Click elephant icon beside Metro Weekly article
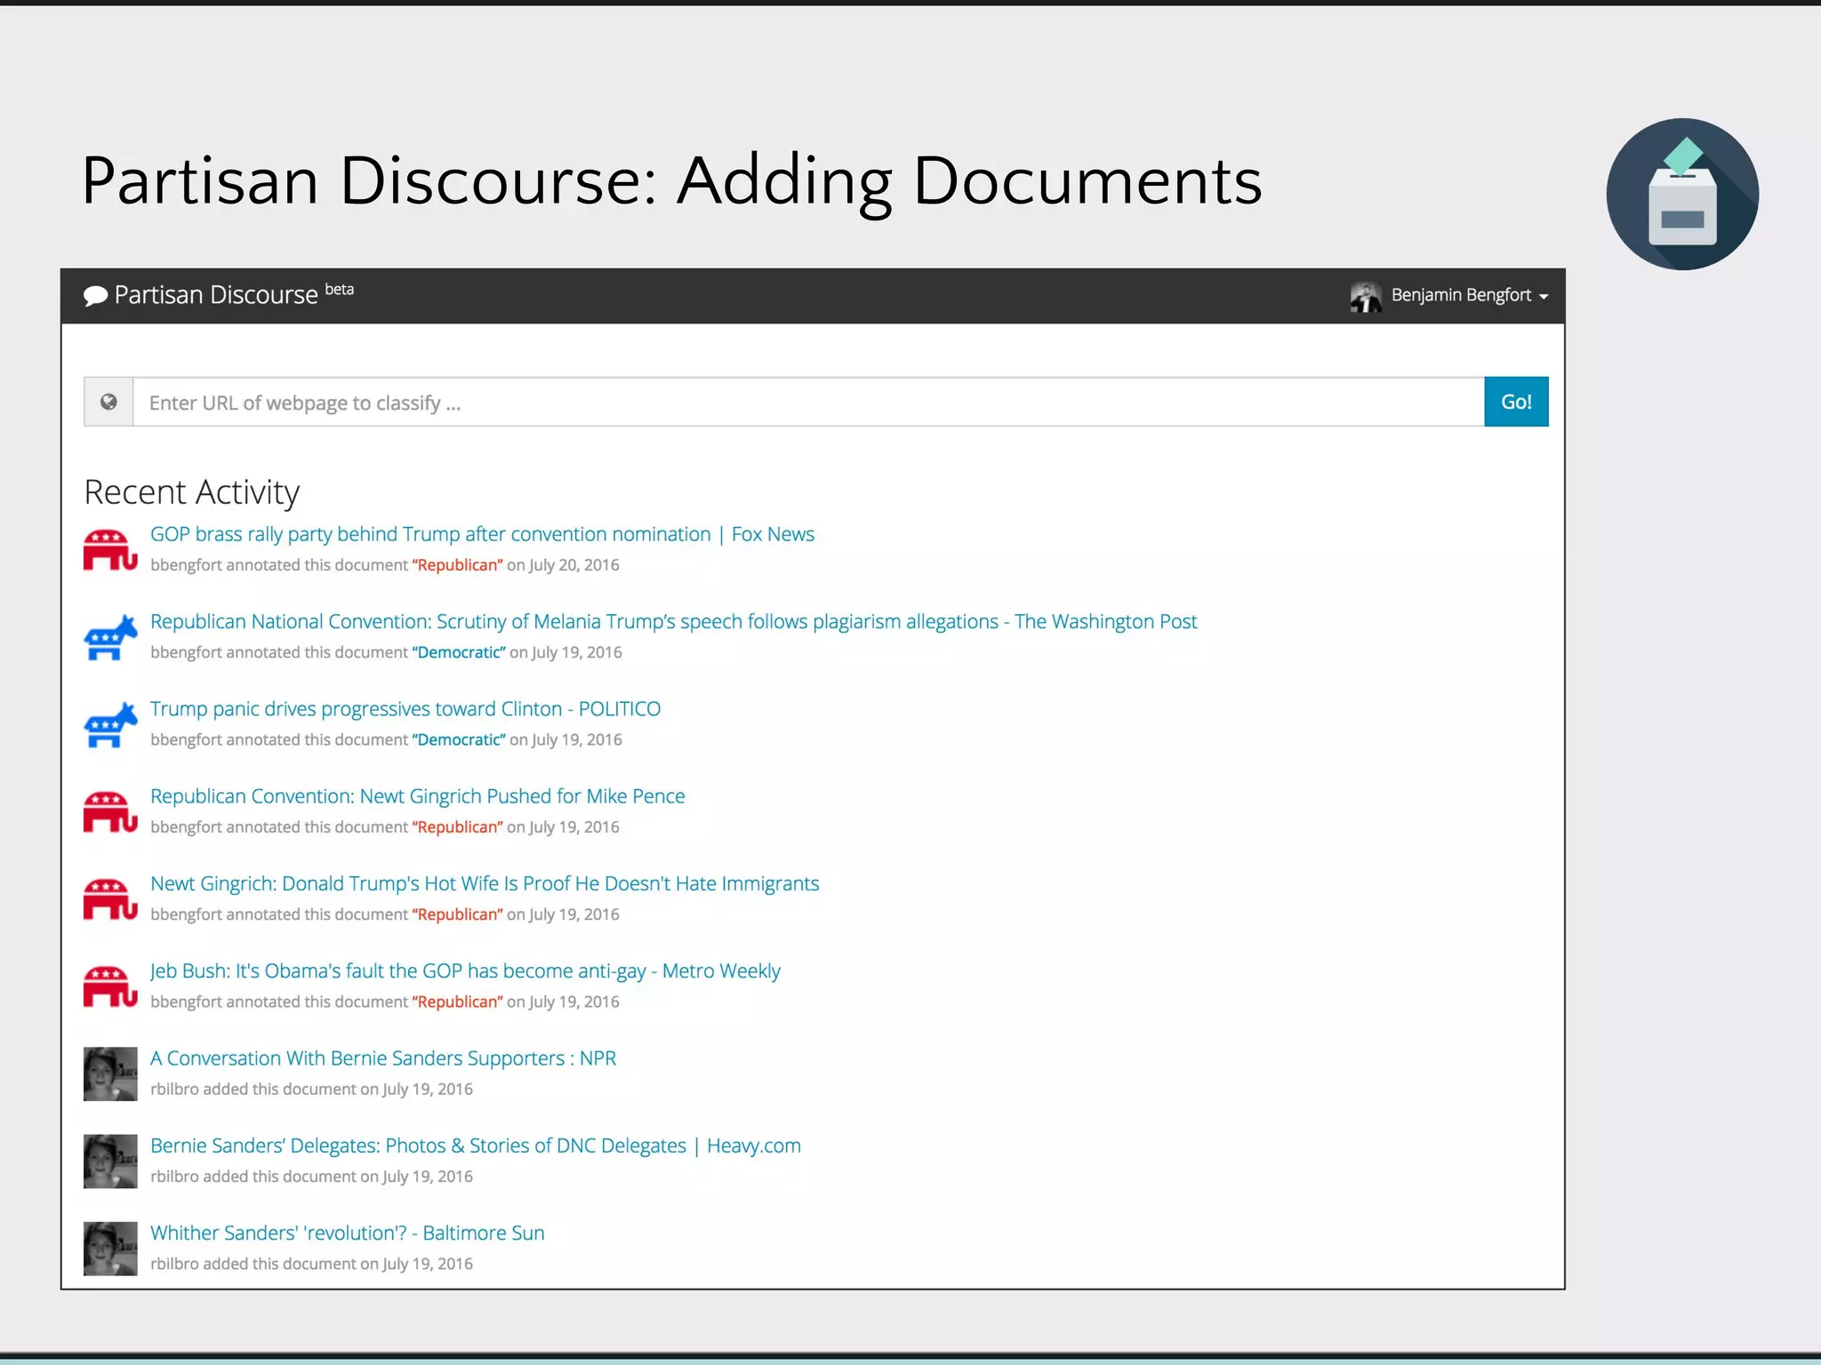 110,986
